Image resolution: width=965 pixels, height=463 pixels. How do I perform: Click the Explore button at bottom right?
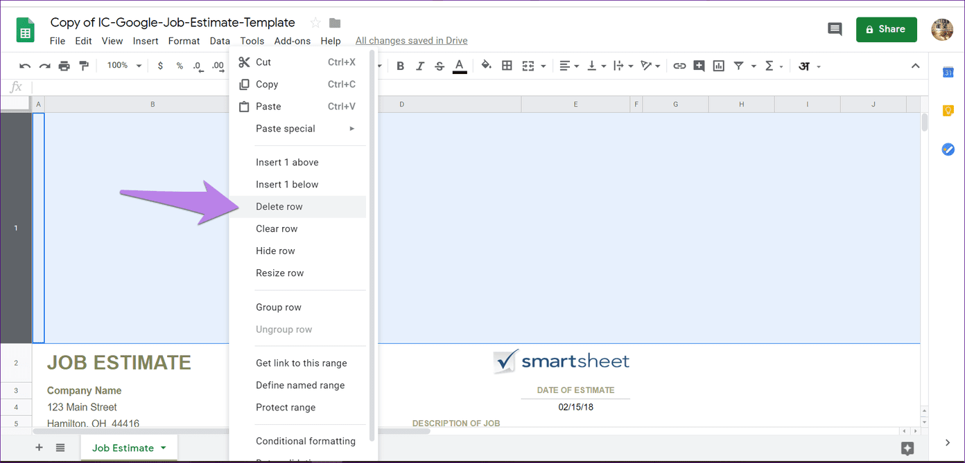(906, 448)
